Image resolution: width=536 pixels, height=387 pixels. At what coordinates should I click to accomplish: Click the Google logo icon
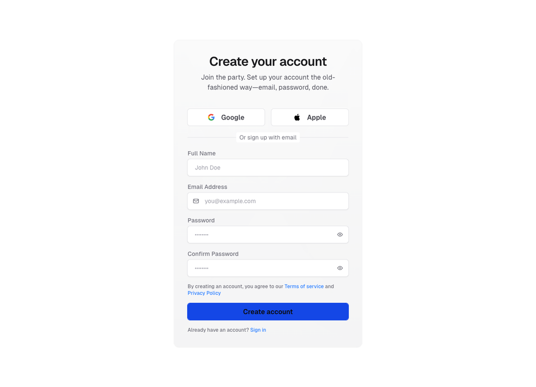pos(211,117)
